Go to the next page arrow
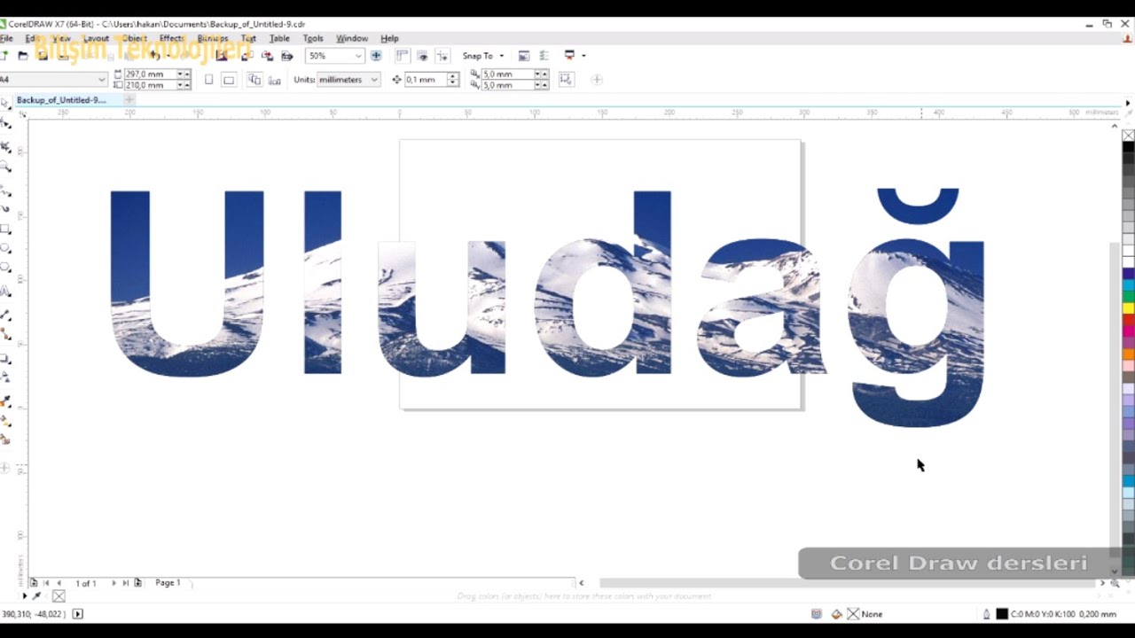The width and height of the screenshot is (1135, 638). coord(113,583)
